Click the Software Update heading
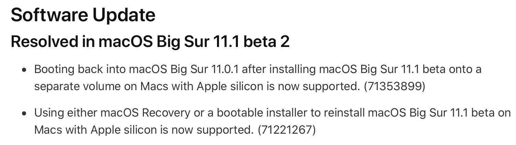 [x=83, y=15]
